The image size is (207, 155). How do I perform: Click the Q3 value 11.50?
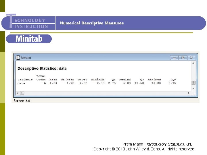139,83
